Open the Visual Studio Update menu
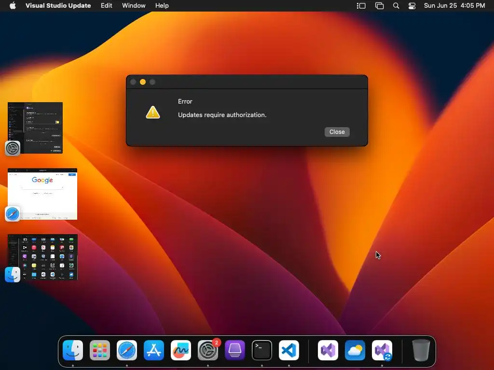Screen dimensions: 494x370 (x=58, y=5)
